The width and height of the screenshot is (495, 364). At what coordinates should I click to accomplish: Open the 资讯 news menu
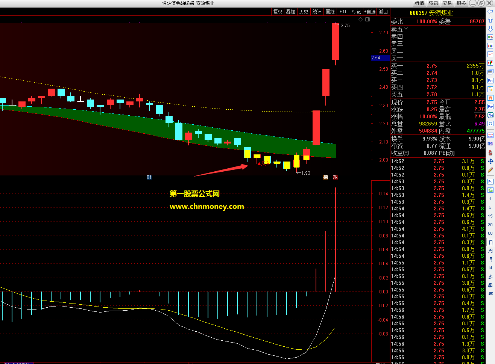pyautogui.click(x=433, y=3)
